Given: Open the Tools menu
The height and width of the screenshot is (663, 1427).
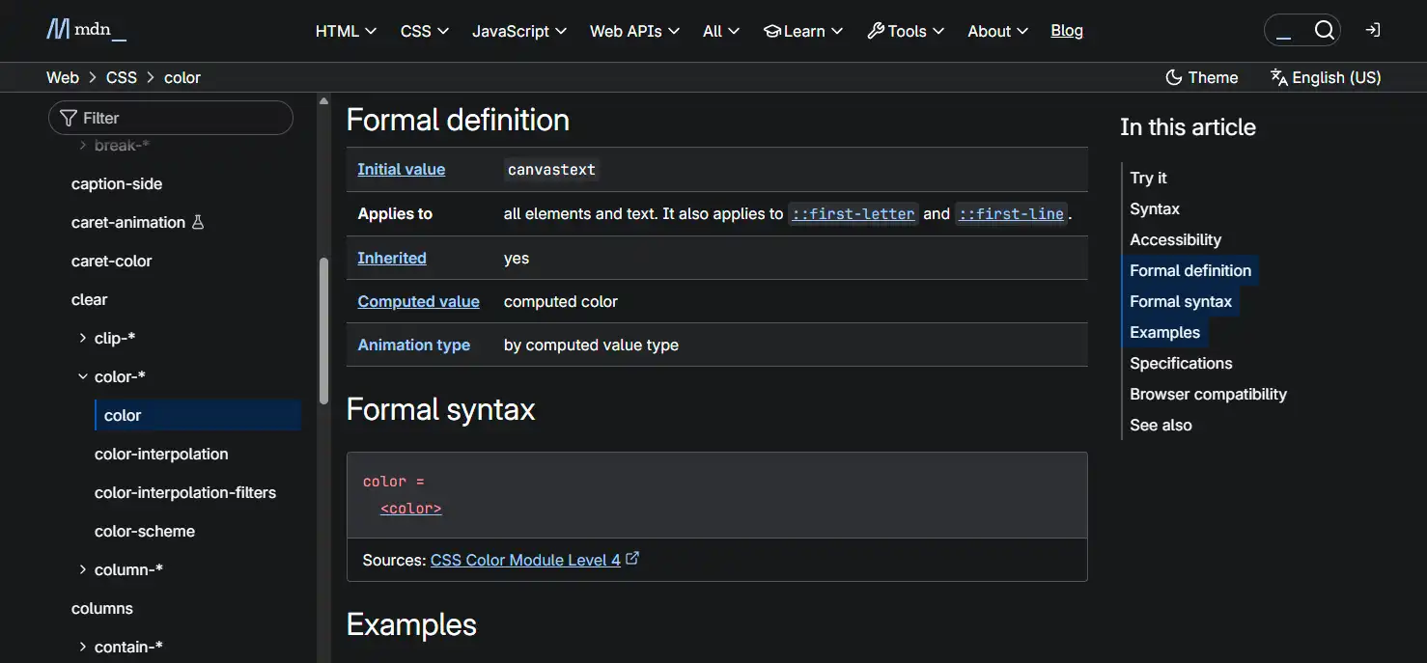Looking at the screenshot, I should [905, 30].
